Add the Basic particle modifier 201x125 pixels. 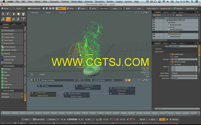tap(12, 72)
